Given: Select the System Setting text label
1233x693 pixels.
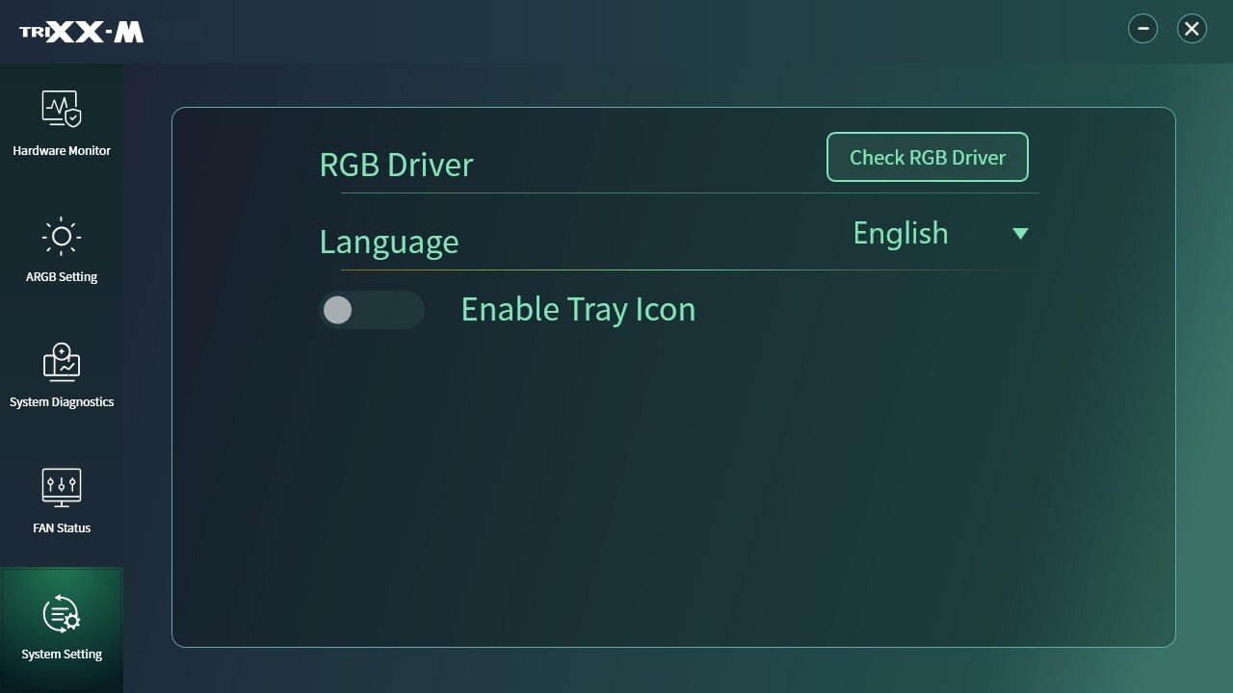Looking at the screenshot, I should (62, 654).
